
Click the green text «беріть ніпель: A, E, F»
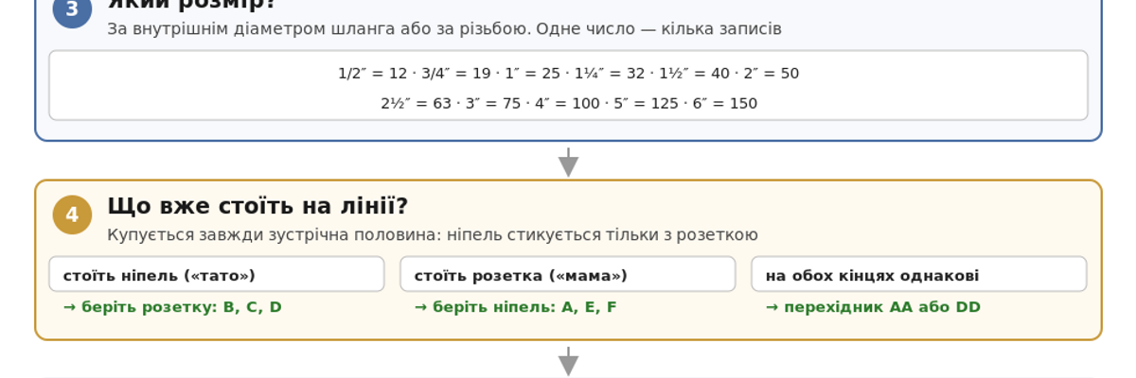click(516, 307)
